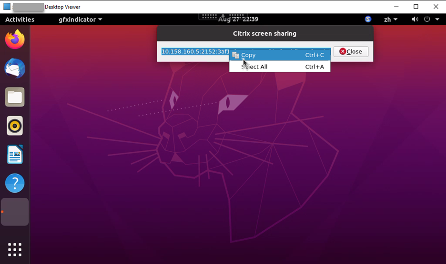Launch Thunderbird mail from the dock
446x264 pixels.
tap(15, 68)
